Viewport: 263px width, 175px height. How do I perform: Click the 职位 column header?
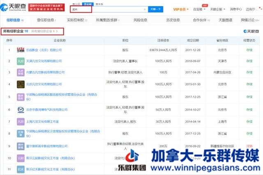click(x=125, y=41)
